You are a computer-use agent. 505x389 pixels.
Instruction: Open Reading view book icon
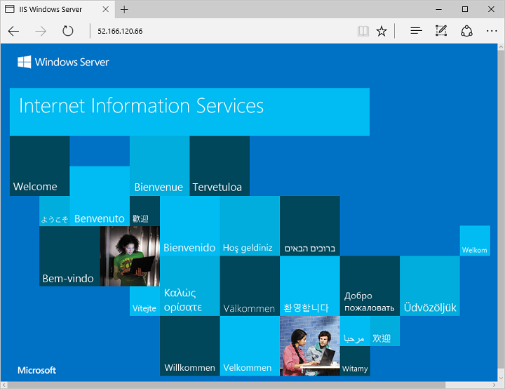point(363,32)
